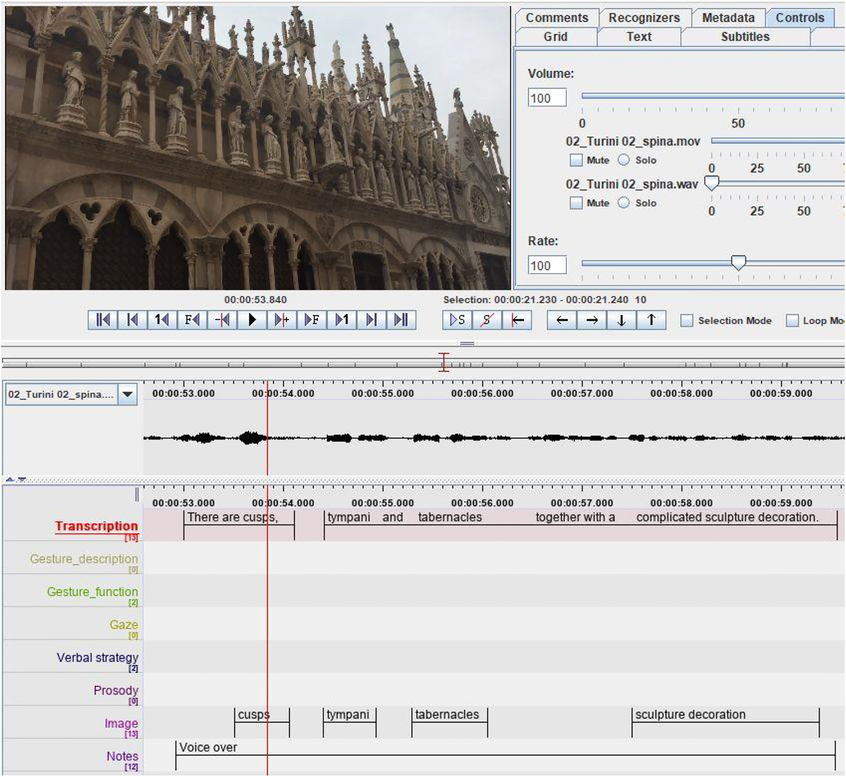This screenshot has height=777, width=846.
Task: Open the 02_Turini 02_spina waveform dropdown
Action: click(127, 394)
